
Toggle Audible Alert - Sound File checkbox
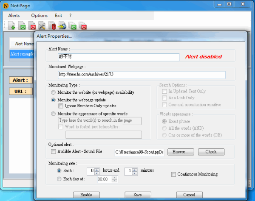pos(54,151)
